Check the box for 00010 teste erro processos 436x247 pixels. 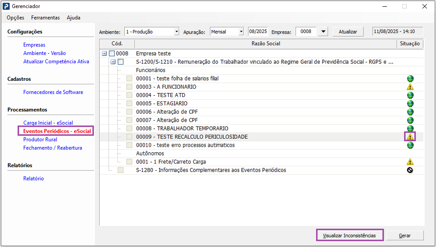tap(129, 145)
